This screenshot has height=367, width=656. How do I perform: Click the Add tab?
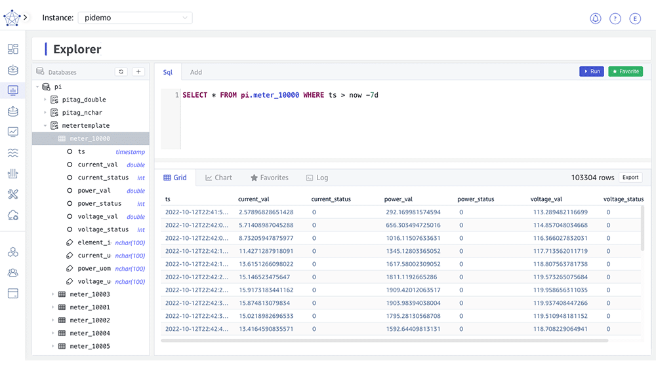pos(195,72)
